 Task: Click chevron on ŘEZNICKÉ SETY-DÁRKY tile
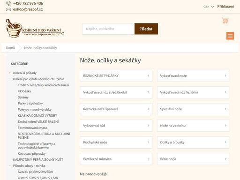[x=149, y=75]
